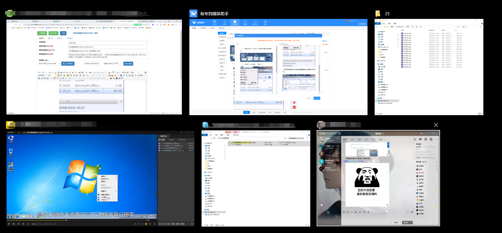Select DESKTOP-7I9NJ3M in 25 folder window tree
Image resolution: width=502 pixels, height=233 pixels.
(x=385, y=103)
